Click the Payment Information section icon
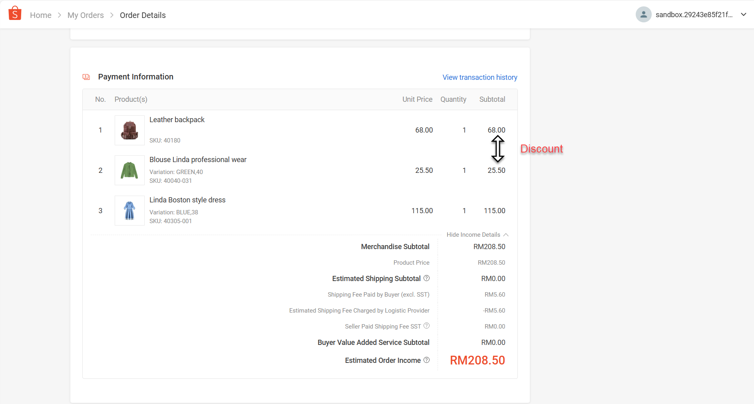754x404 pixels. (86, 77)
